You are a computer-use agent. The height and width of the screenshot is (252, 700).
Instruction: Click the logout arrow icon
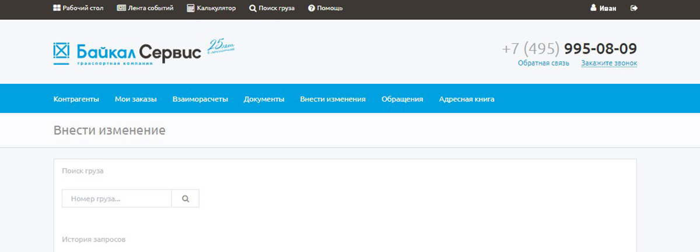(x=634, y=8)
